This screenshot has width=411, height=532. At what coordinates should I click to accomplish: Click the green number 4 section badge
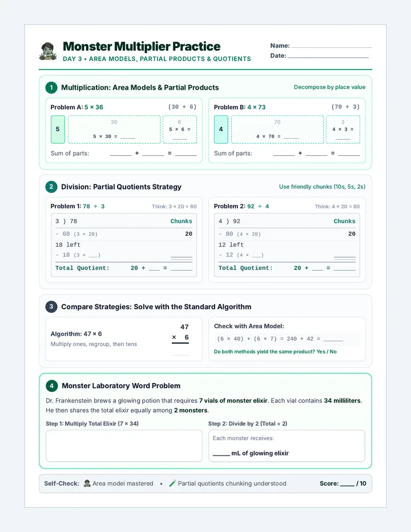click(x=51, y=386)
